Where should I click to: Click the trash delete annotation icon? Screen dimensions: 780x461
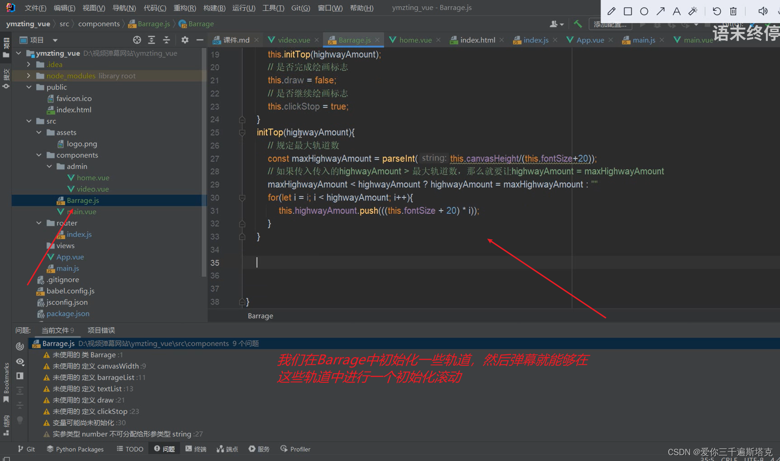733,11
